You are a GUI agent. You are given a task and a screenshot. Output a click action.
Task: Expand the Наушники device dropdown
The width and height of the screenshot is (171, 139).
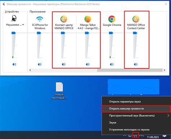[23, 25]
